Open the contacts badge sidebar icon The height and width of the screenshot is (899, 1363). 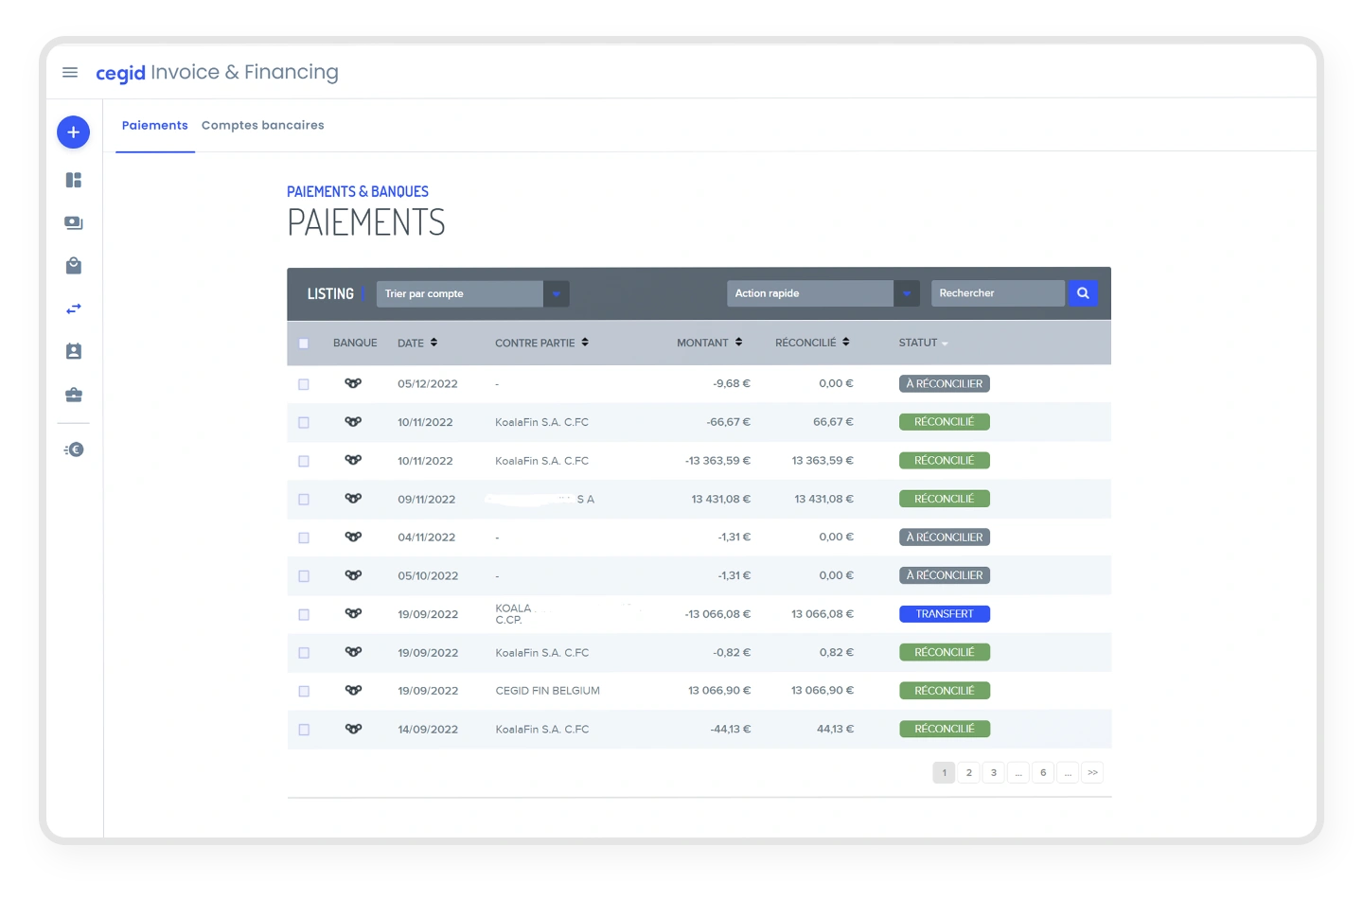[x=73, y=352]
